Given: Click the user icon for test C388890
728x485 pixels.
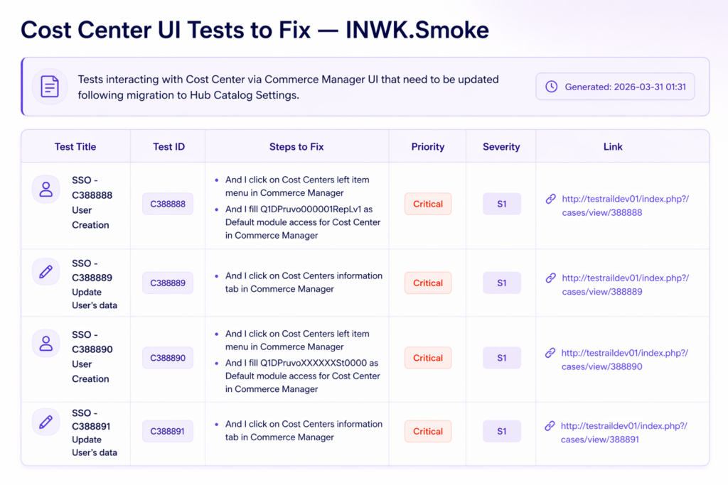Looking at the screenshot, I should [46, 344].
